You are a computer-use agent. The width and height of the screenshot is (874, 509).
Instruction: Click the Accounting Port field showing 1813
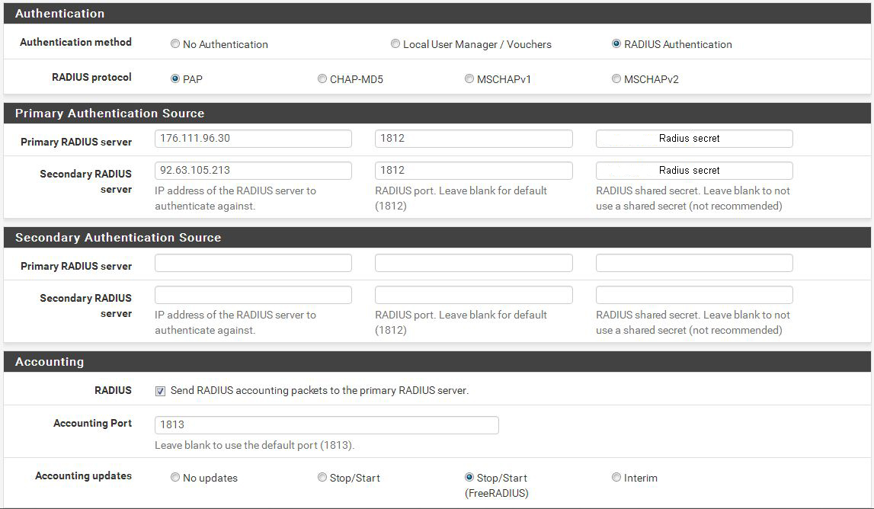pos(326,424)
